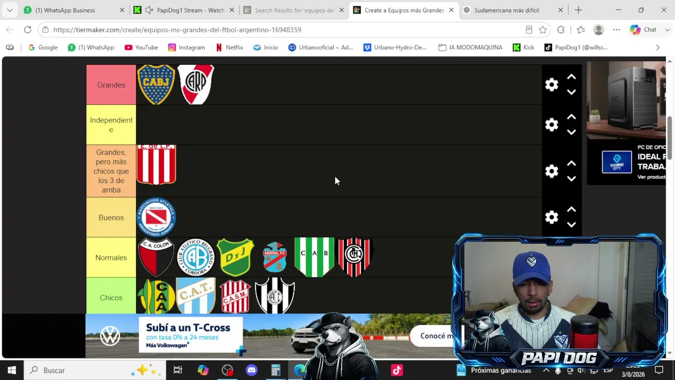This screenshot has height=380, width=675.
Task: Open Discord from the taskbar
Action: point(252,370)
